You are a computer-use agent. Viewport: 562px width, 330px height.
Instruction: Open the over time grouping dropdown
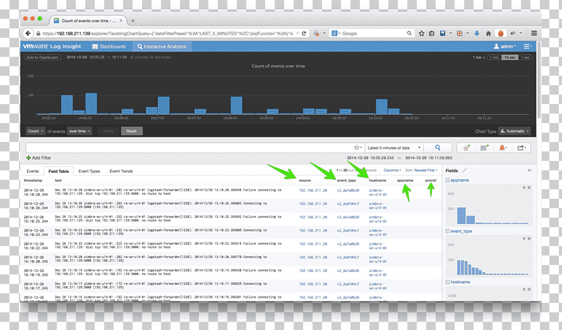pyautogui.click(x=80, y=131)
